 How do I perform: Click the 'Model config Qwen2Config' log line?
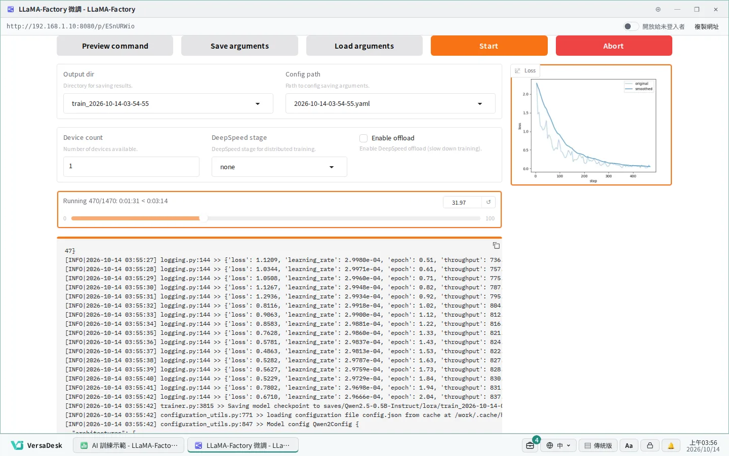point(212,424)
